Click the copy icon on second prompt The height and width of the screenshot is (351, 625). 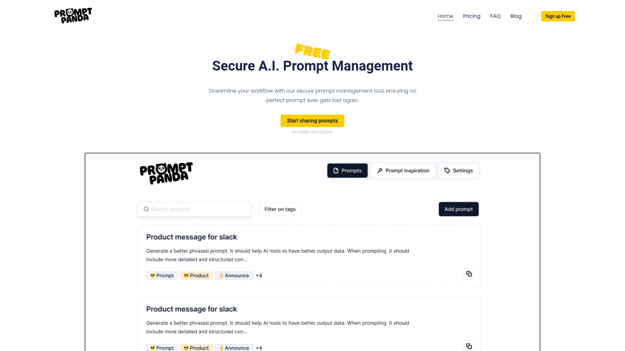(469, 346)
